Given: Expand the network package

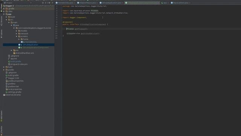Looking at the screenshot, I should pos(17,34).
